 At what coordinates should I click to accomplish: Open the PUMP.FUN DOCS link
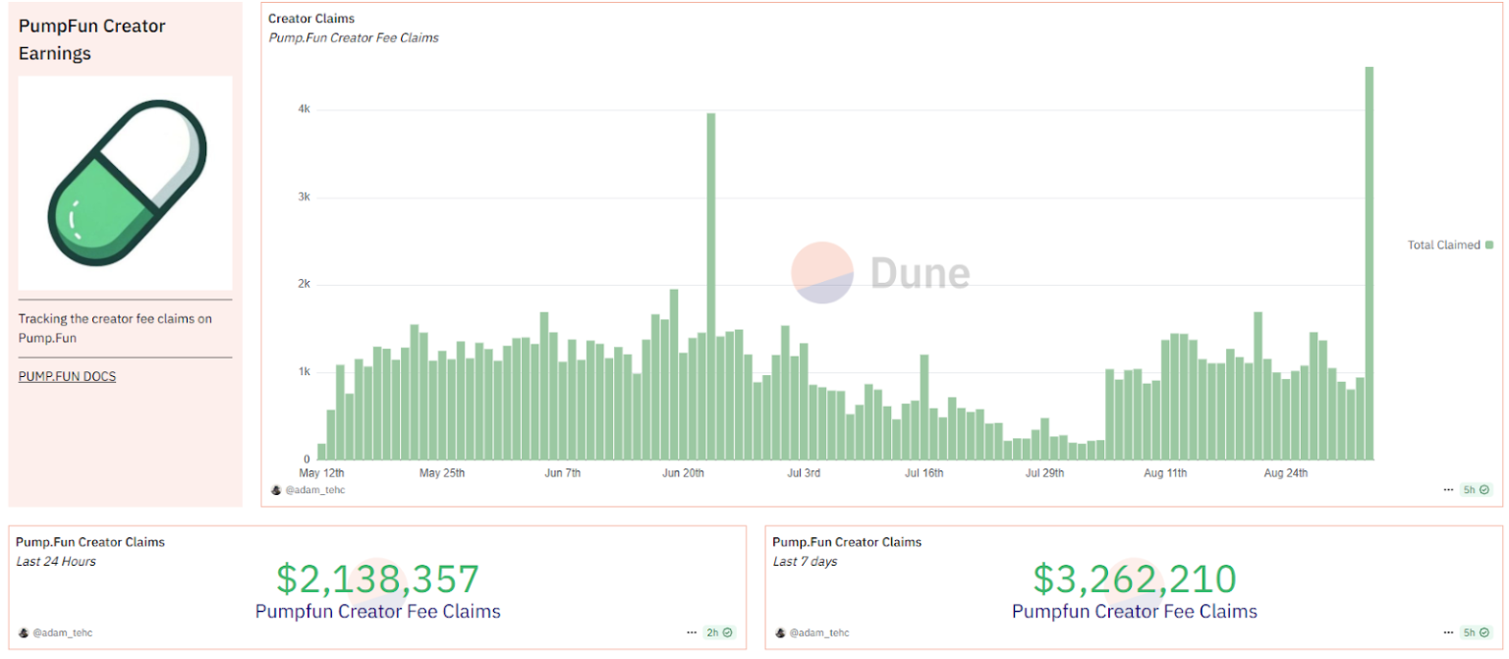pos(67,376)
